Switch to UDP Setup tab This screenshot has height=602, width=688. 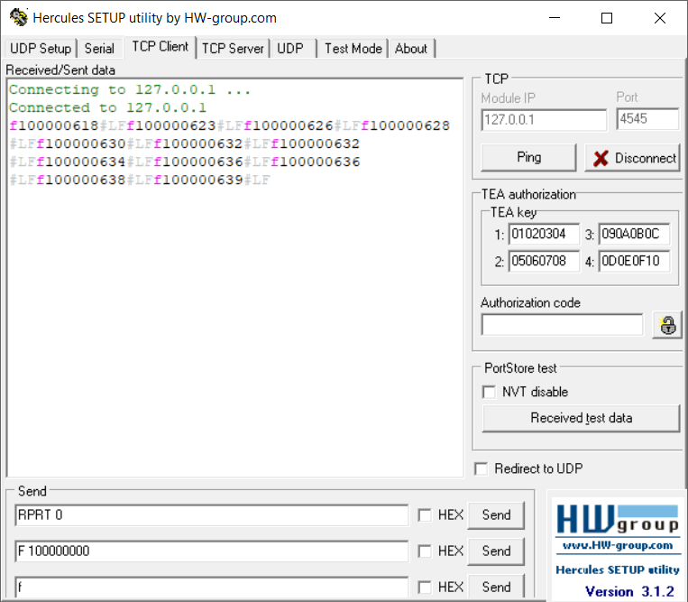[41, 49]
